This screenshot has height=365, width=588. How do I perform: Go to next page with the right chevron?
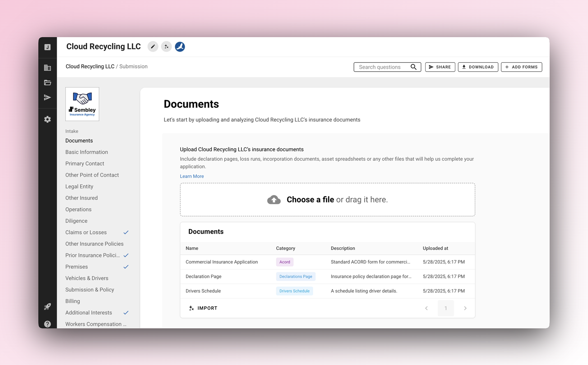pyautogui.click(x=465, y=308)
